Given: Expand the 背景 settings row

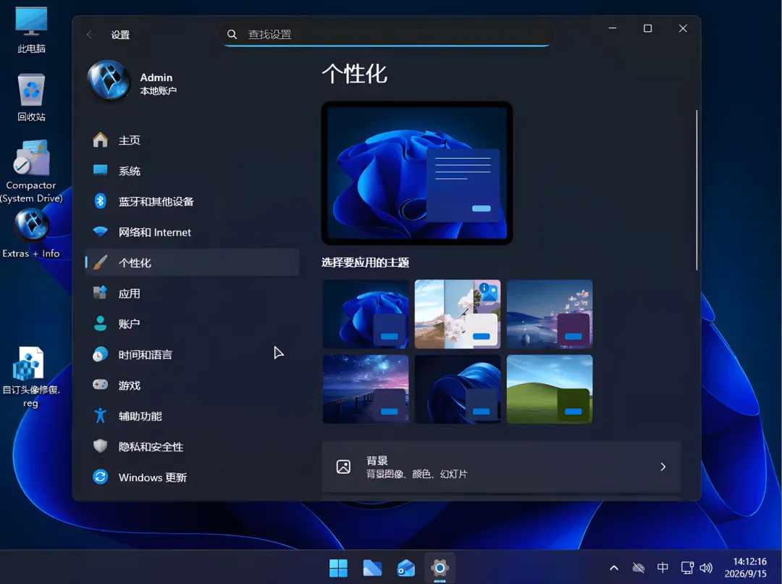Looking at the screenshot, I should coord(501,467).
